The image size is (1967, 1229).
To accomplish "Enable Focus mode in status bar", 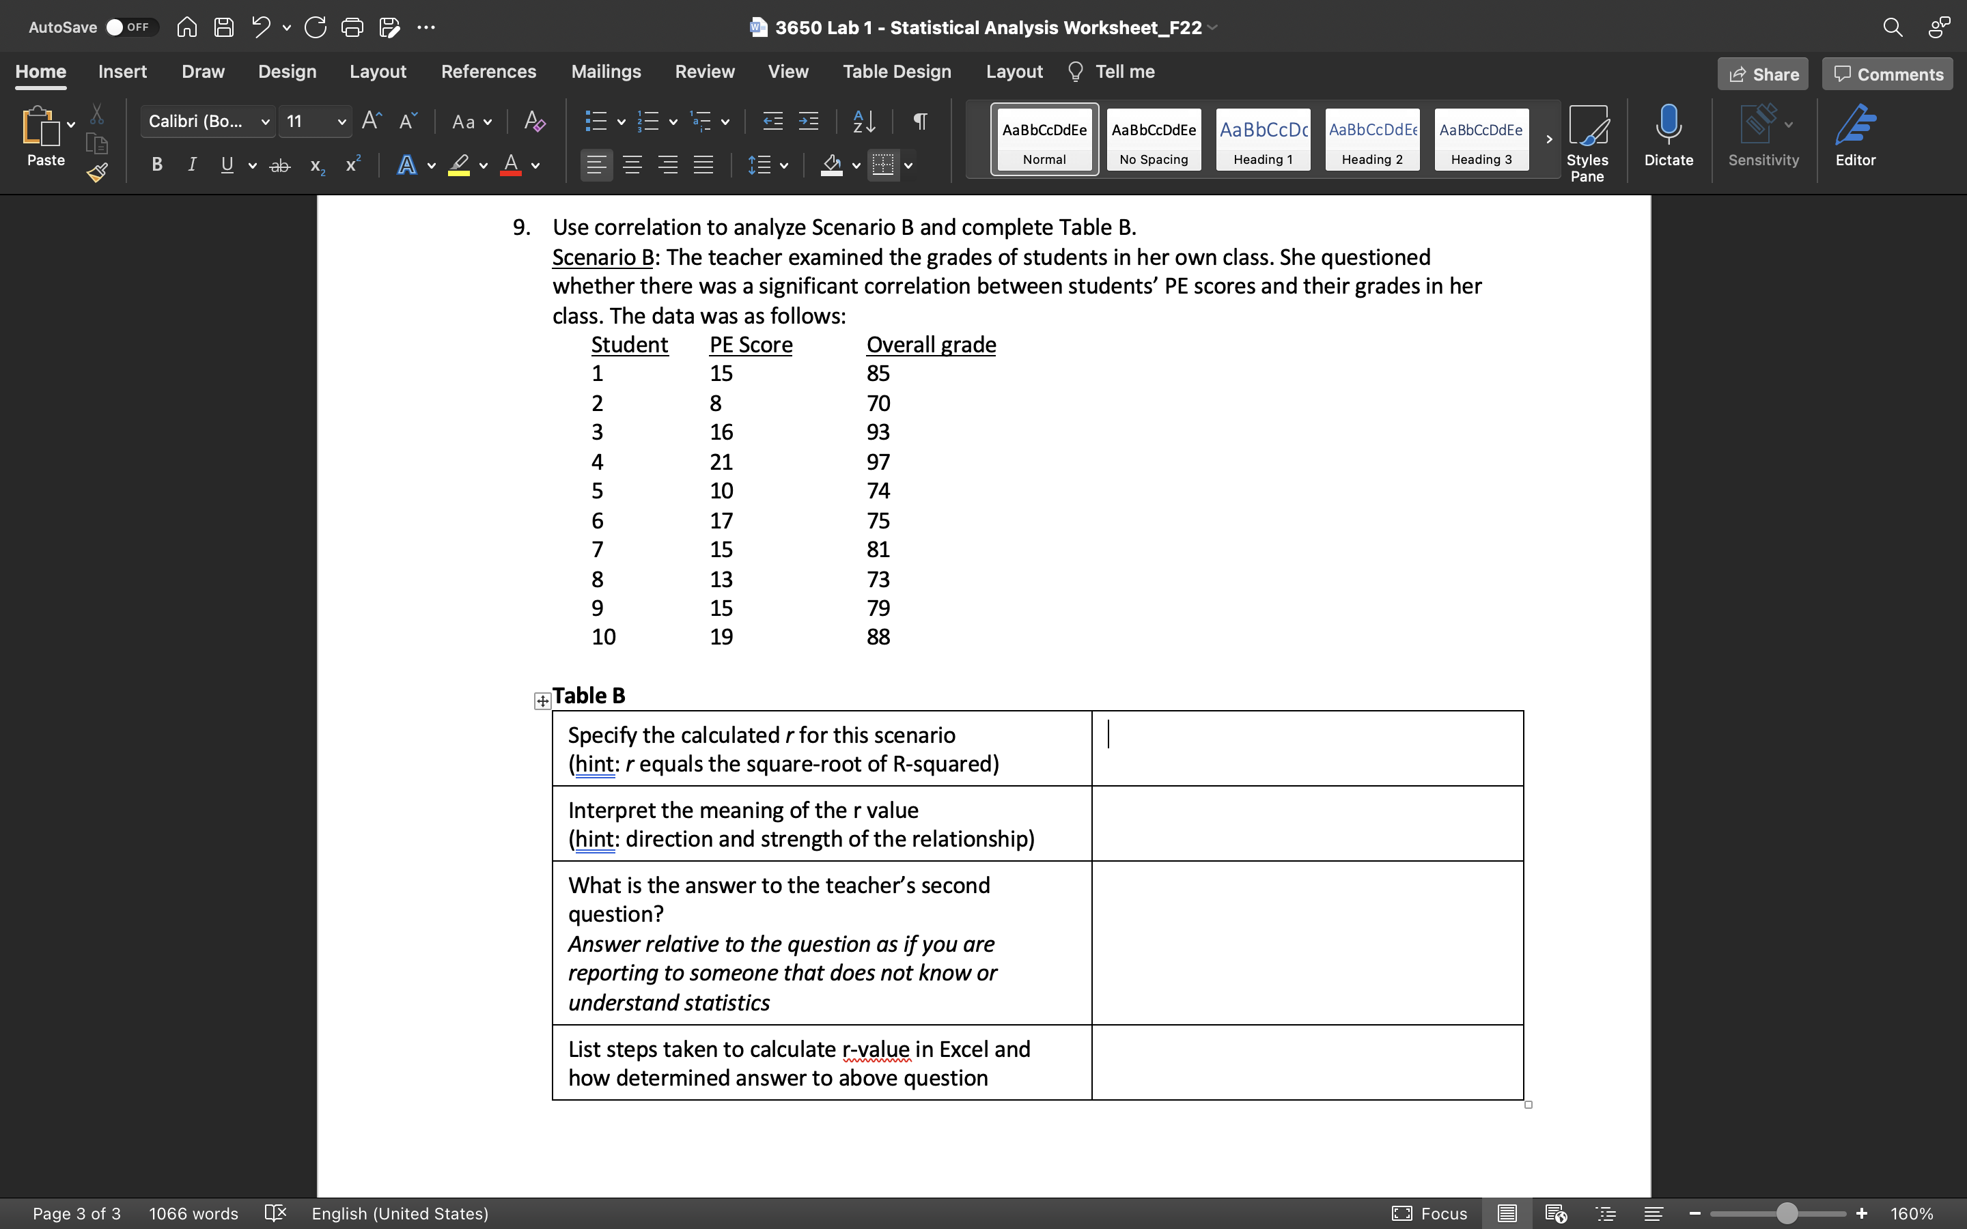I will click(x=1429, y=1213).
